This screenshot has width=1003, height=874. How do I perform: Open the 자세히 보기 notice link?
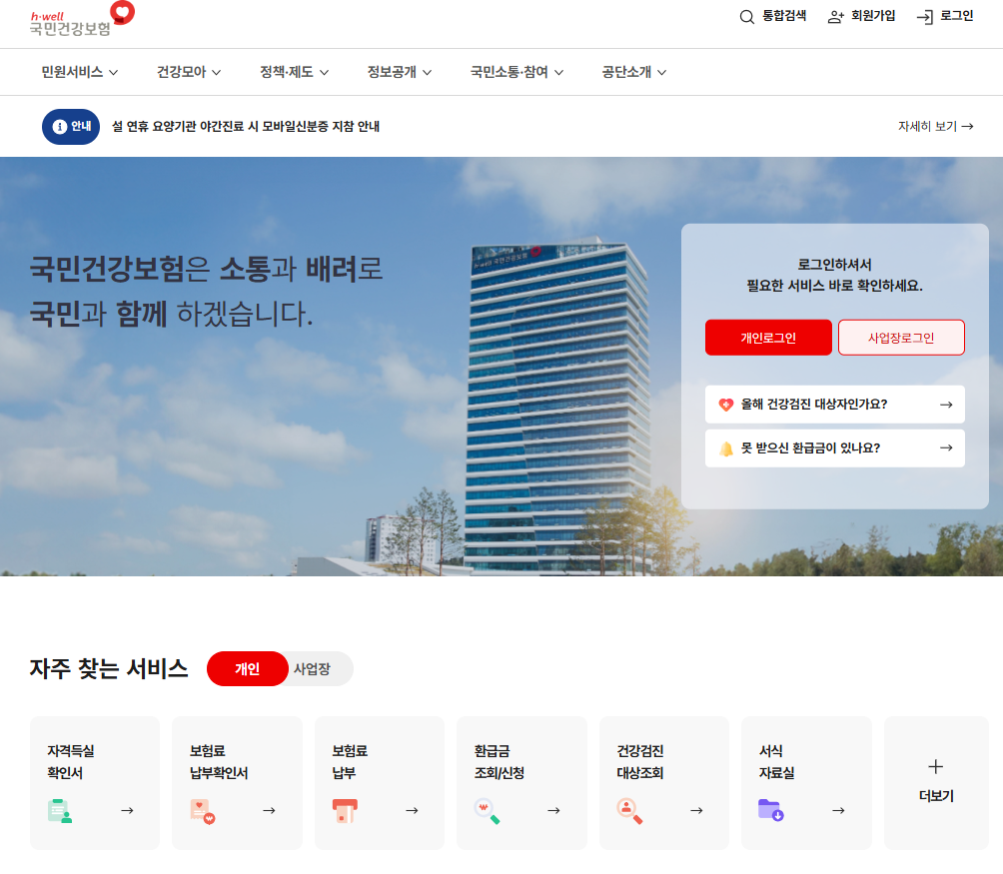click(x=935, y=127)
